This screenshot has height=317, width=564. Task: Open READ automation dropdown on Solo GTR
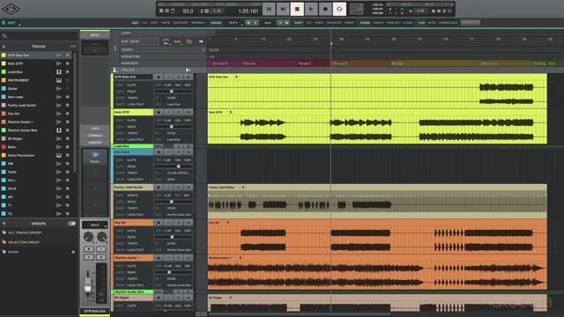[x=132, y=127]
